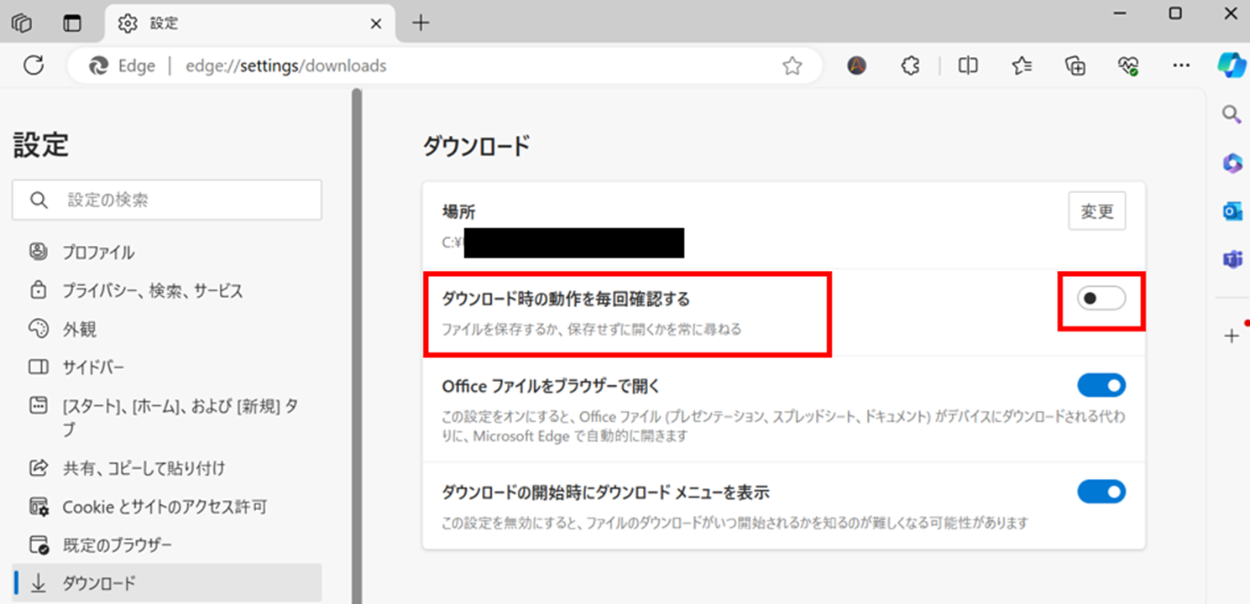The width and height of the screenshot is (1250, 604).
Task: Toggle ダウンロード時の動作を毎回確認する switch
Action: point(1101,298)
